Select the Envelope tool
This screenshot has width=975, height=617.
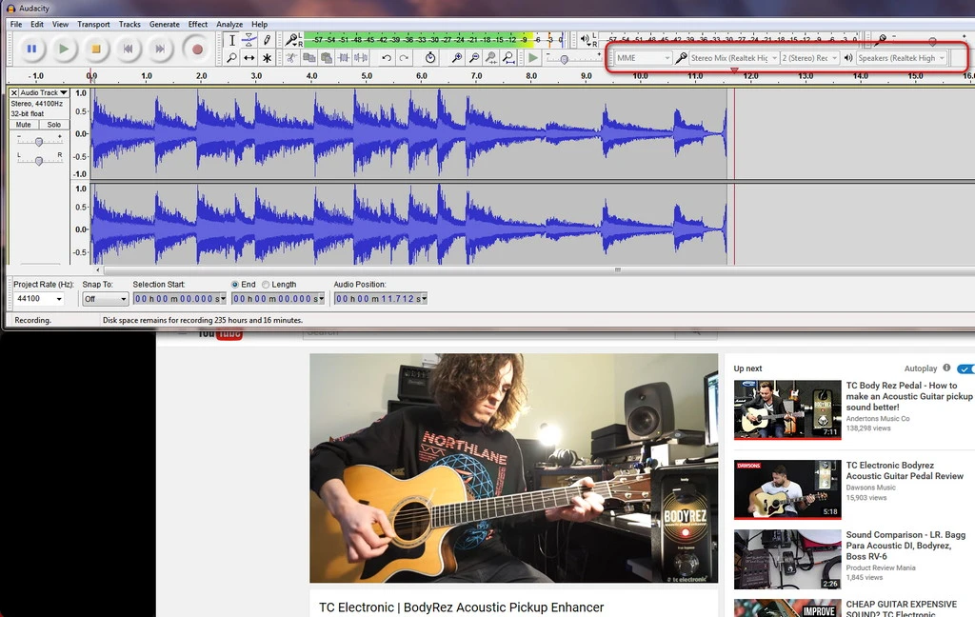click(x=249, y=40)
